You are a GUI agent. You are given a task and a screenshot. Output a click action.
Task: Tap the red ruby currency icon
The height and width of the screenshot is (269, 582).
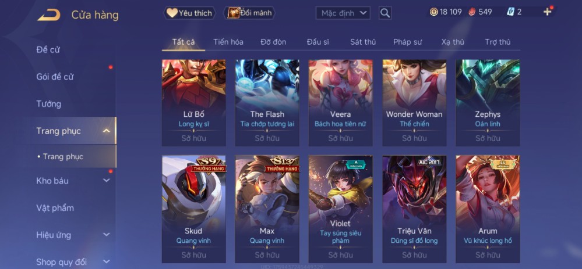coord(471,12)
